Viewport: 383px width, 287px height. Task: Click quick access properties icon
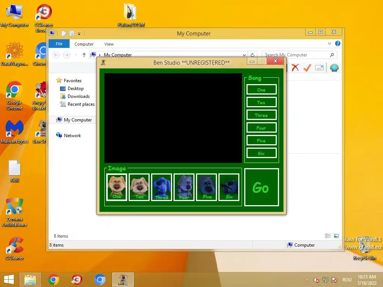[64, 33]
